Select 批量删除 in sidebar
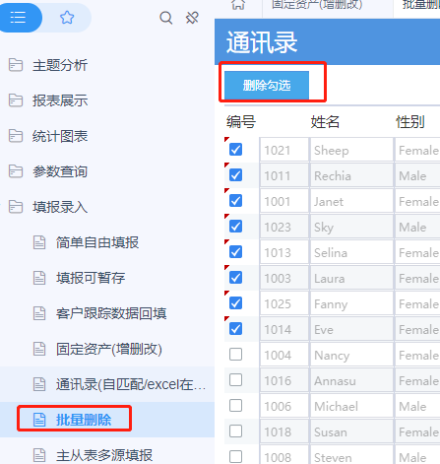The image size is (440, 464). point(84,420)
